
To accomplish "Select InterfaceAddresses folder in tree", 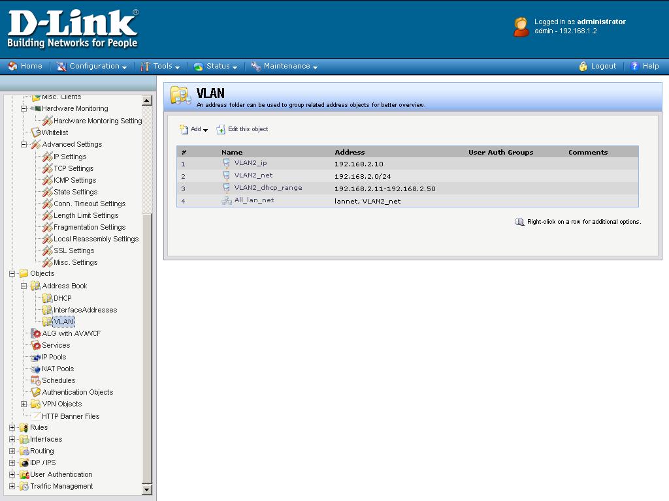I will click(85, 310).
